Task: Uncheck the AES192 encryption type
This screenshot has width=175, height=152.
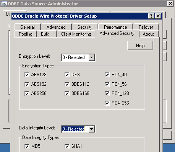Action: click(27, 84)
